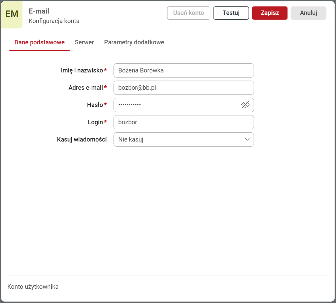Cancel with the Anuluj button
Screen dimensions: 336x303
click(x=308, y=13)
